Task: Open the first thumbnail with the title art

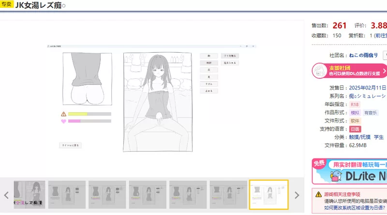Action: [30, 195]
